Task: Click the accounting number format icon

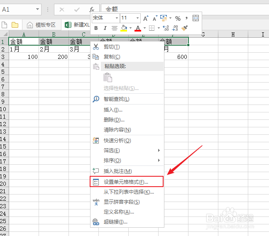Action: [164, 18]
